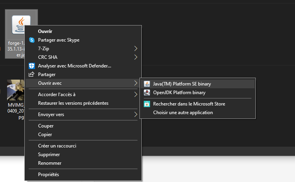Select Choisir une autre application

point(183,113)
